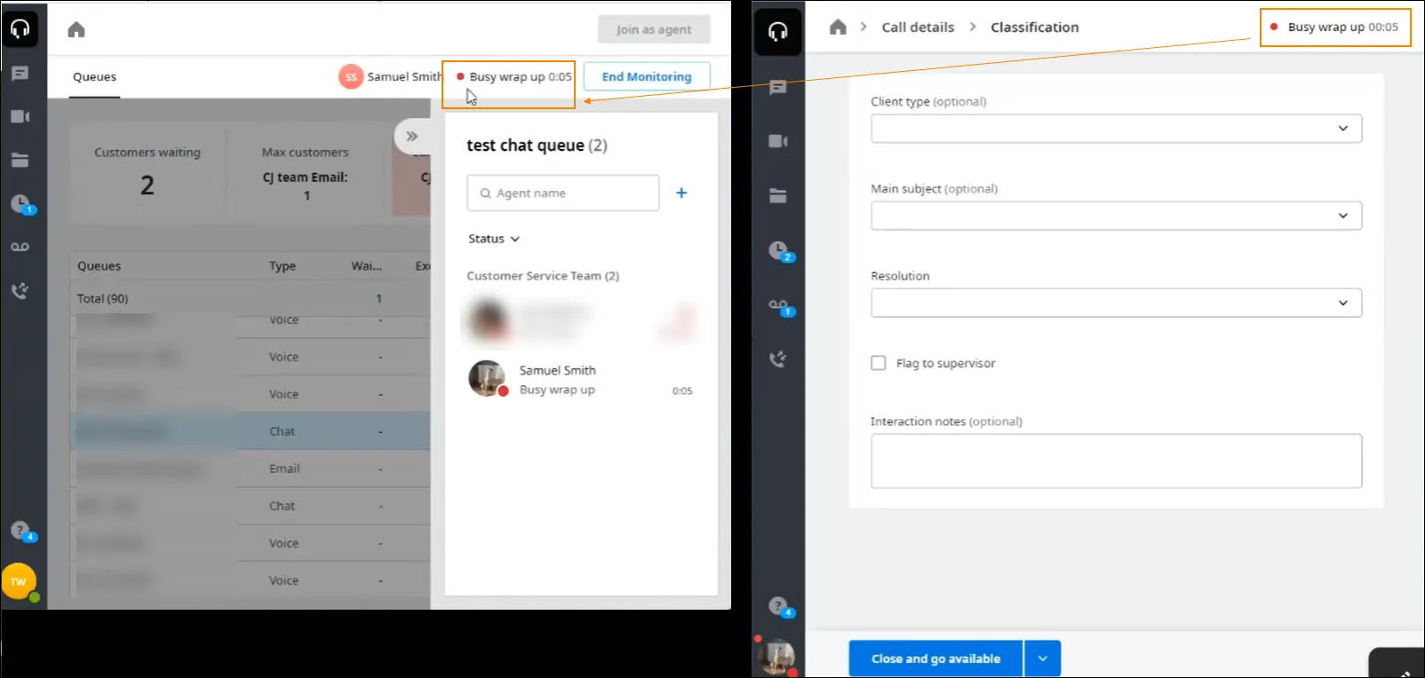Click the Type column header
The image size is (1425, 678).
(x=283, y=266)
